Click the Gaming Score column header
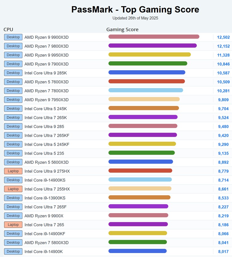 pos(122,30)
